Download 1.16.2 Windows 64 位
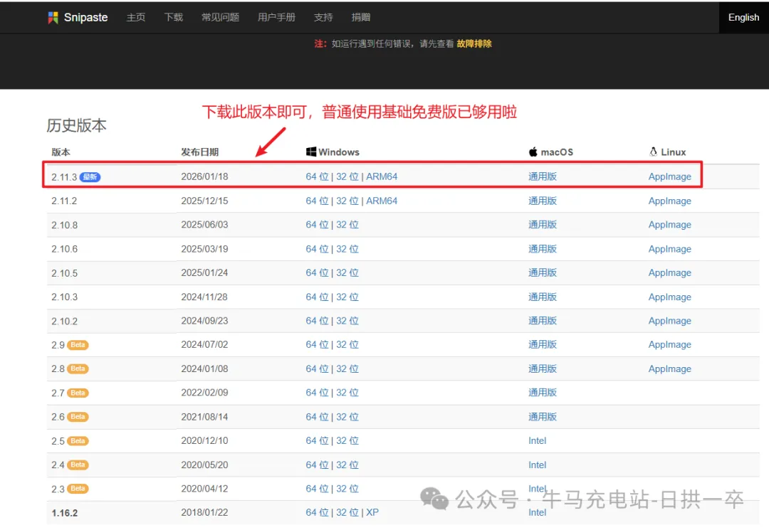 tap(318, 512)
